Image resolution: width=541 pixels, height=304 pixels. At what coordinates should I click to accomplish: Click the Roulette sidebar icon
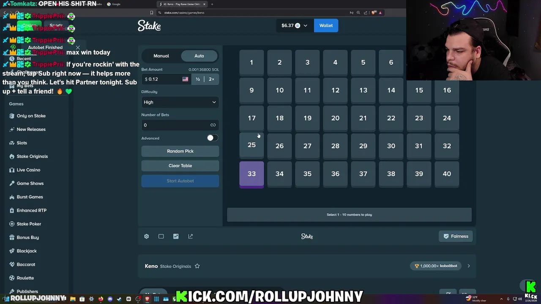point(12,278)
